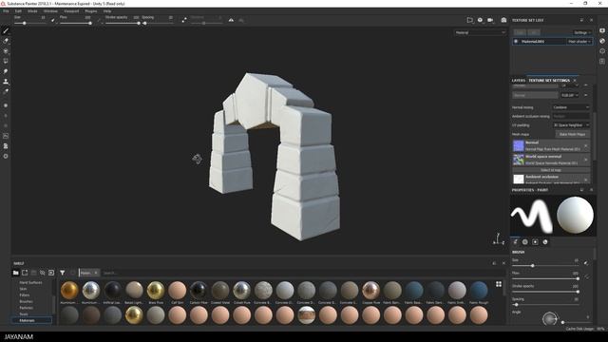
Task: Toggle size pressure icon in Brush properties
Action: 586,263
